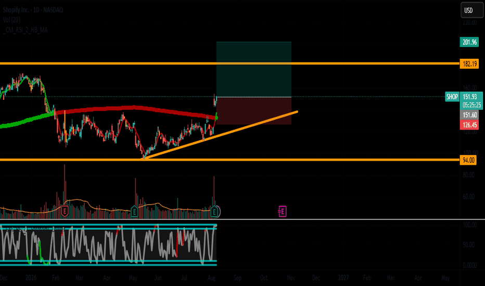Viewport: 485px width, 286px height.
Task: Click the Shopify Inc. 1D NASDAQ title
Action: point(33,10)
